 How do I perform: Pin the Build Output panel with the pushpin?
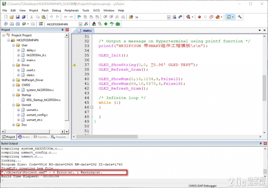point(261,143)
